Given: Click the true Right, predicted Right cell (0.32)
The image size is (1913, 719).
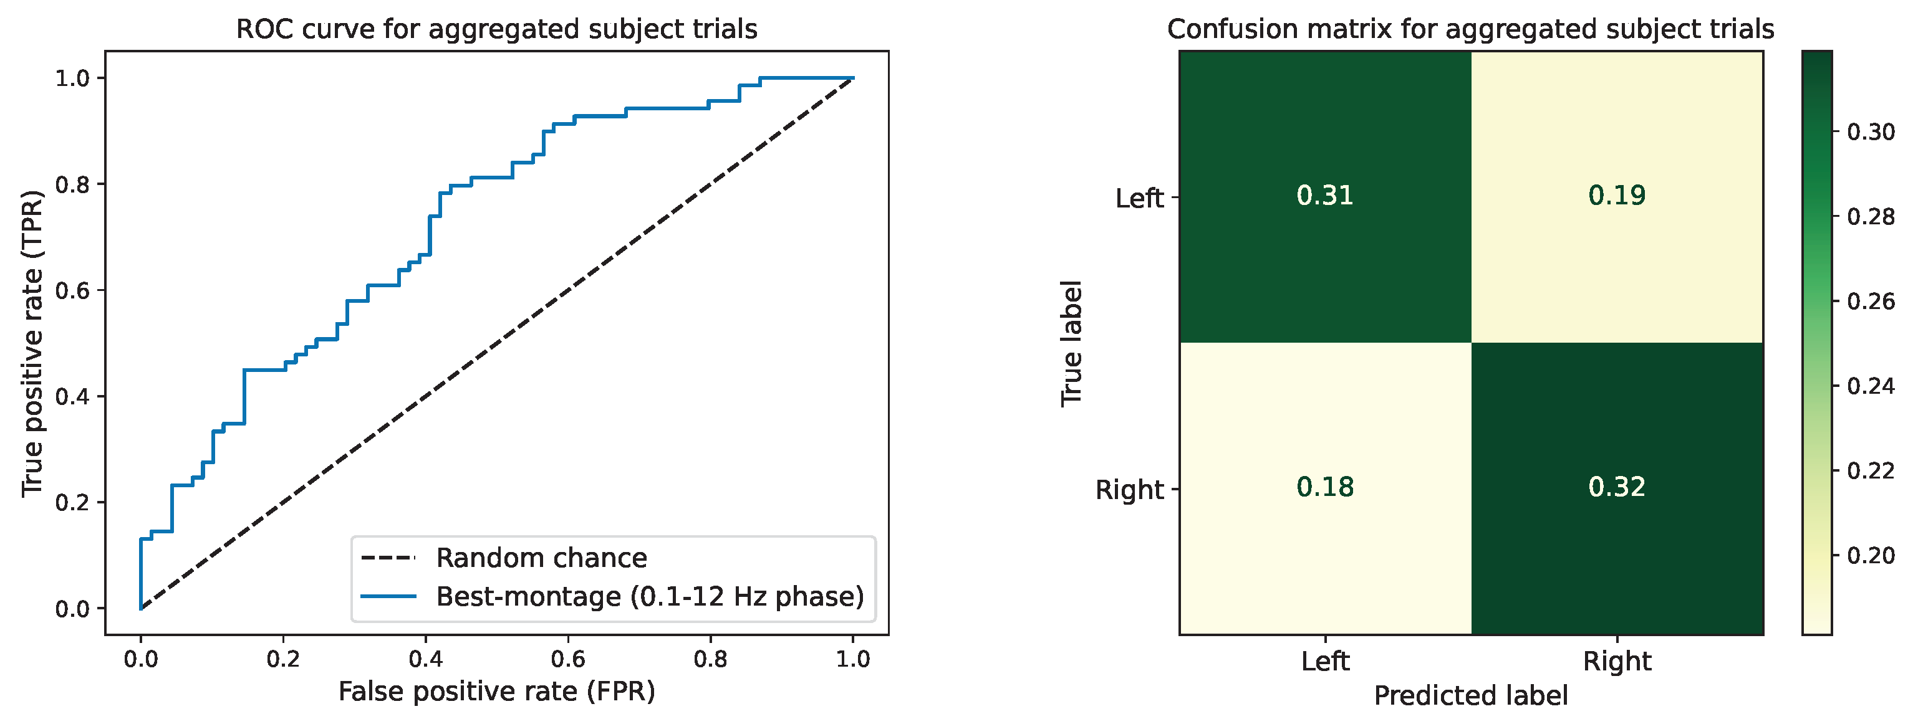Looking at the screenshot, I should pos(1617,487).
